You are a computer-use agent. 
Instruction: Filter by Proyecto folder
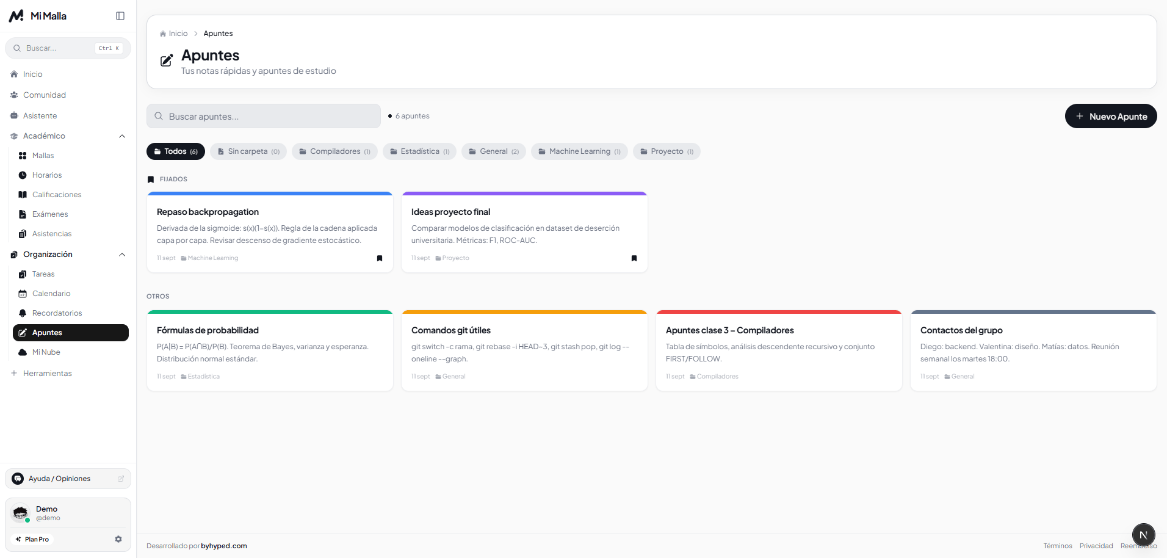click(x=667, y=151)
